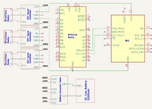Select the D5 pin label on Arduino
The width and height of the screenshot is (152, 109).
pos(62,30)
